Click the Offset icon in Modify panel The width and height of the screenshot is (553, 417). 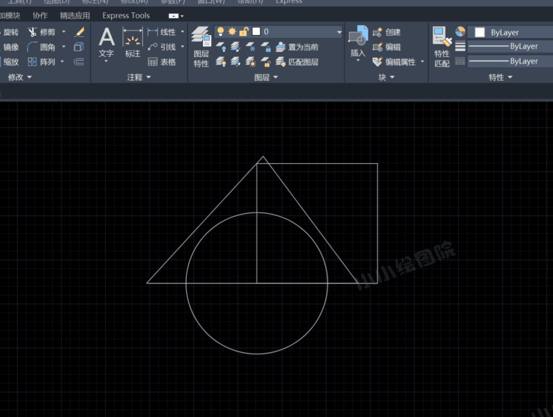pos(79,62)
